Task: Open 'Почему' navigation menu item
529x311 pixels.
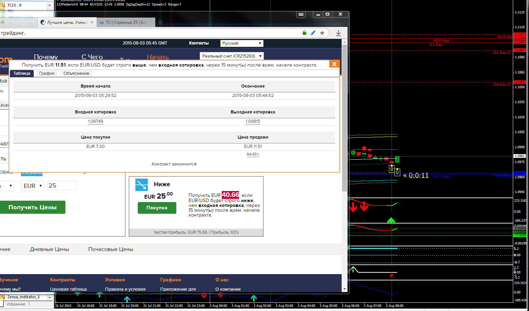Action: coord(46,57)
